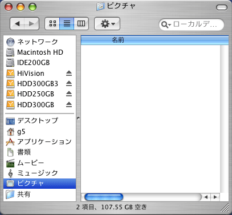The image size is (232, 215).
Task: Click the horizontal blue scrollbar thumb
Action: [x=104, y=197]
